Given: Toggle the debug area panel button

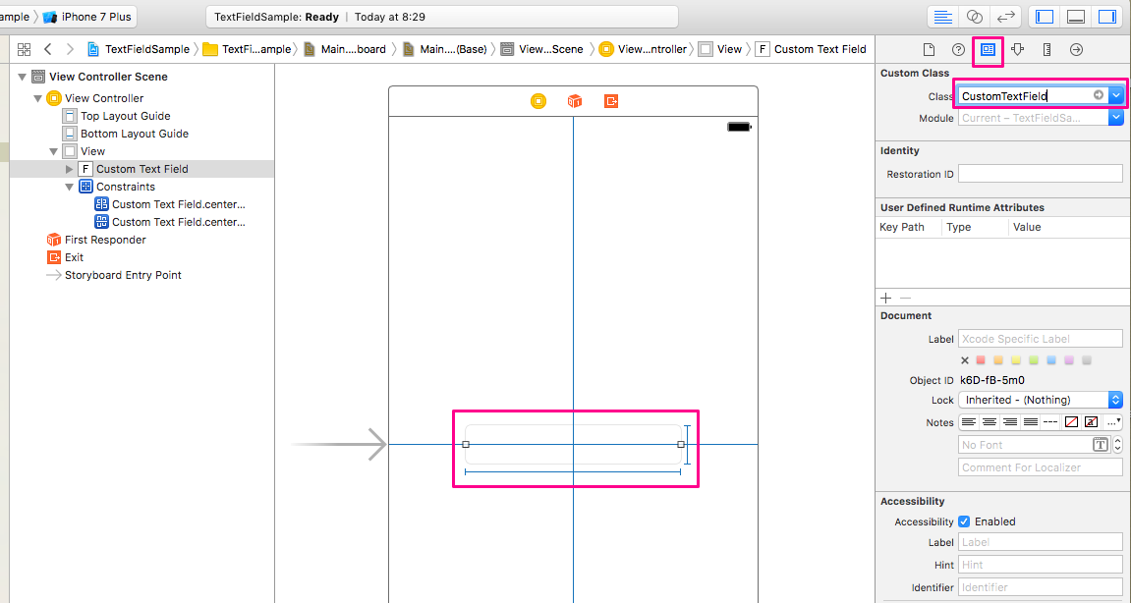Looking at the screenshot, I should click(1075, 16).
